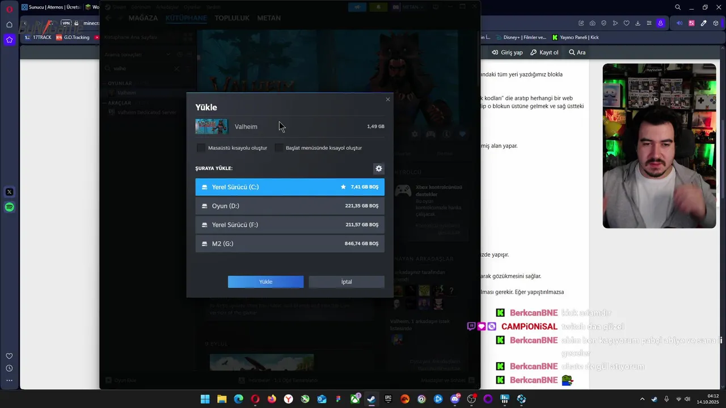
Task: Click Opera privacy shield icon
Action: point(603,23)
